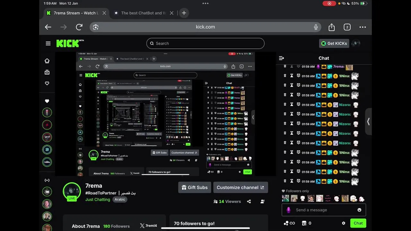Open the side panel chevron handle
The image size is (411, 231).
[368, 121]
